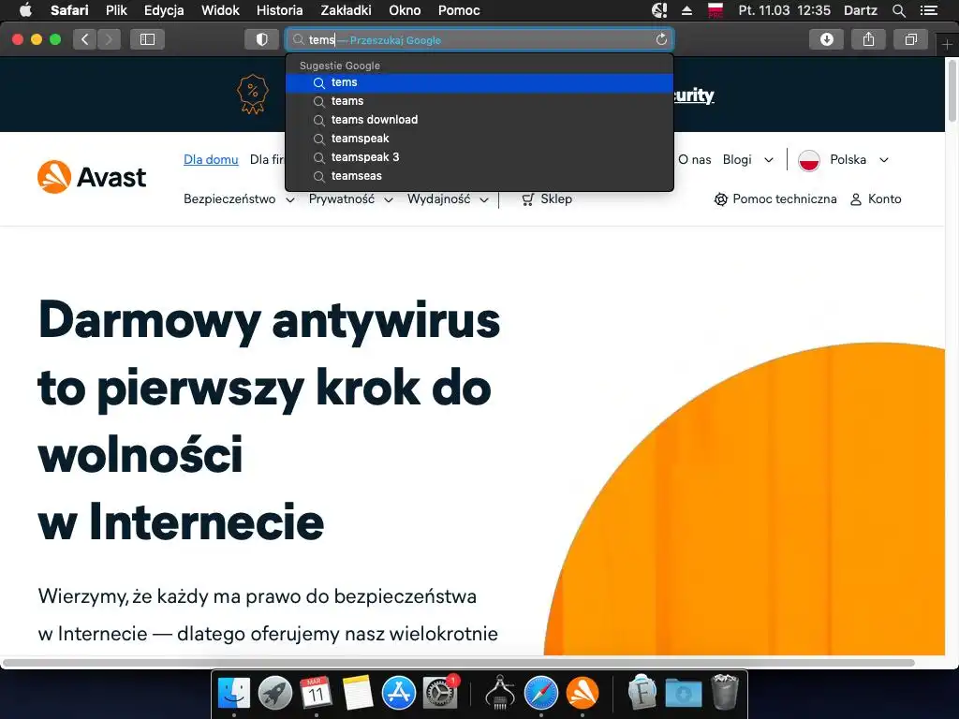The image size is (959, 719).
Task: Reload the page with the refresh icon
Action: coord(661,39)
